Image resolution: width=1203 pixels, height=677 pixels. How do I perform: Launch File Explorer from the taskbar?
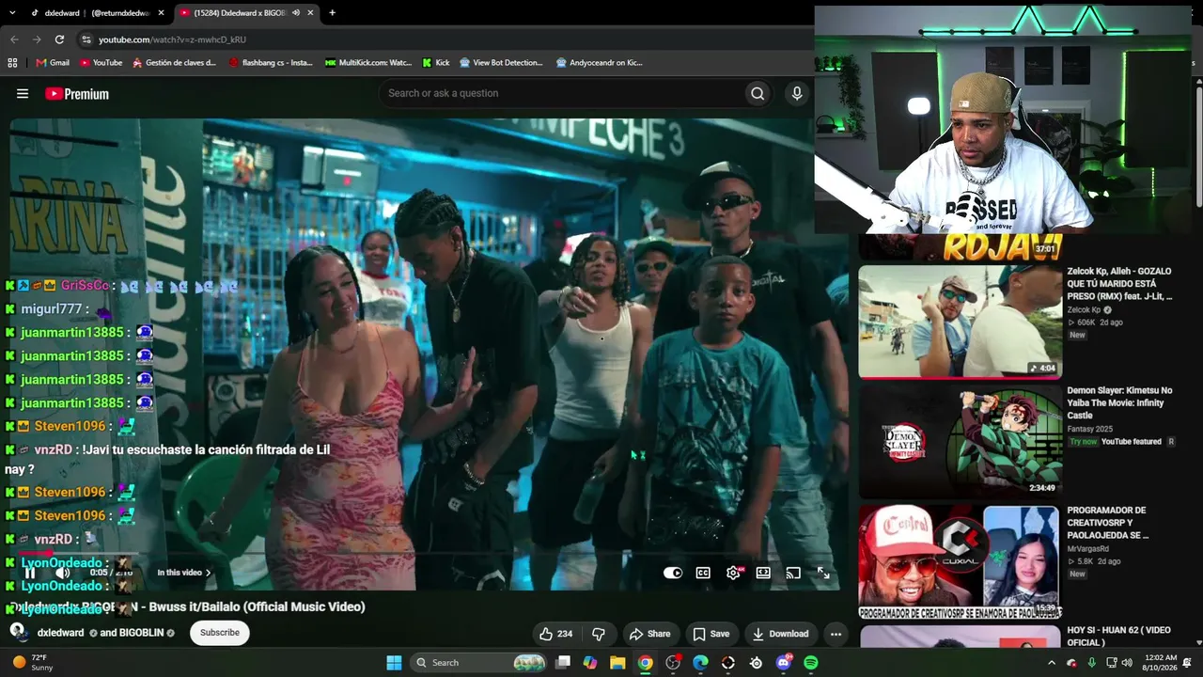click(x=617, y=663)
